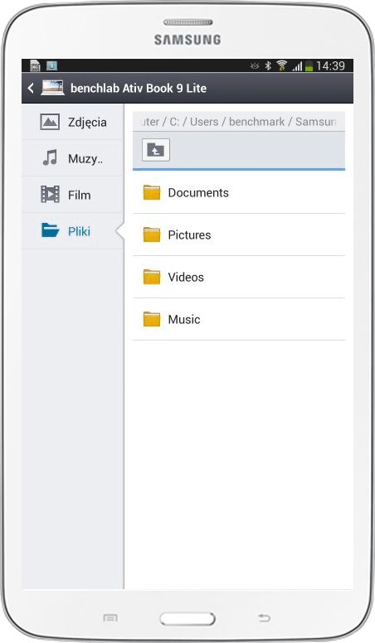The width and height of the screenshot is (375, 643).
Task: Tap benchlab Ativ Book 9 Lite title
Action: (139, 88)
